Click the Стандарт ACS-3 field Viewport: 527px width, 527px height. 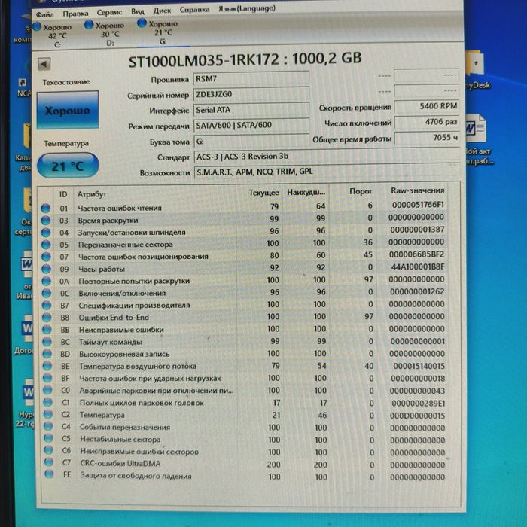coord(327,157)
